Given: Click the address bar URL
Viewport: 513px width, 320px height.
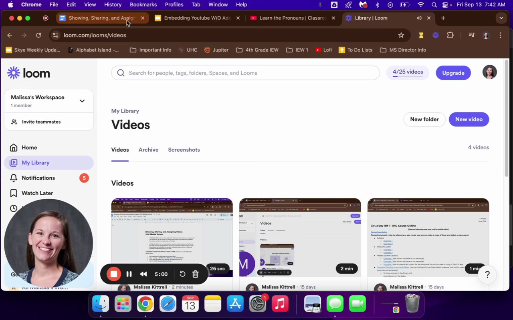Looking at the screenshot, I should (x=95, y=35).
